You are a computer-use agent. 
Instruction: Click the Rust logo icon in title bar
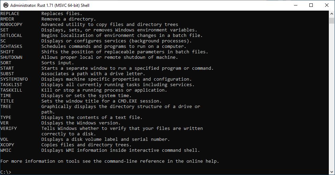6,5
